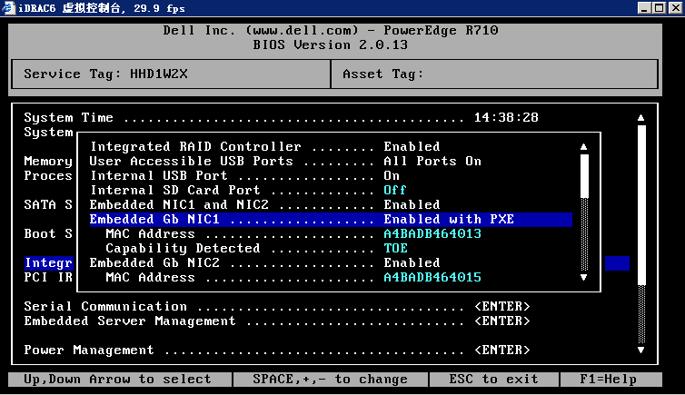Click MAC address A4BADB464015
This screenshot has height=395, width=685.
tap(432, 277)
